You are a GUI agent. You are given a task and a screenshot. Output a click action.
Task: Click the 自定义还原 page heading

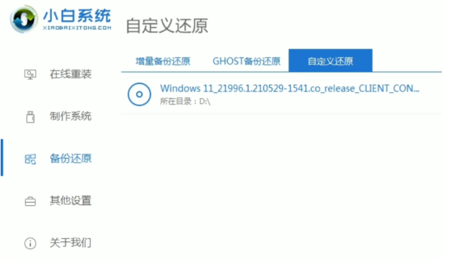coord(167,26)
